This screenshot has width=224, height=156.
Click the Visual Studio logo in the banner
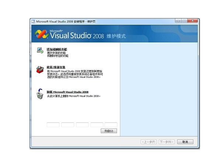tap(42, 34)
